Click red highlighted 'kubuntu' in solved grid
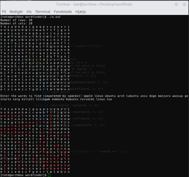This screenshot has height=177, width=189. [x=54, y=168]
